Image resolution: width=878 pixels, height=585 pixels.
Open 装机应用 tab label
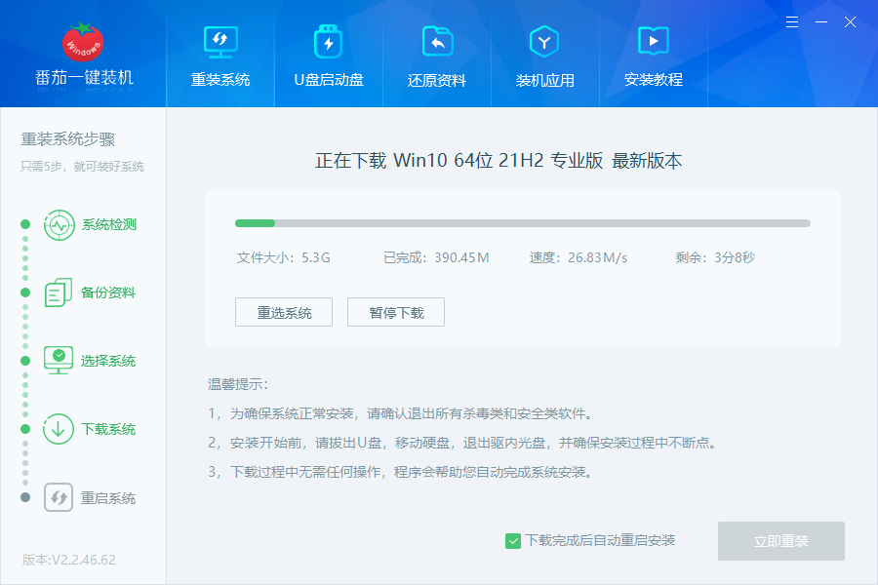544,80
